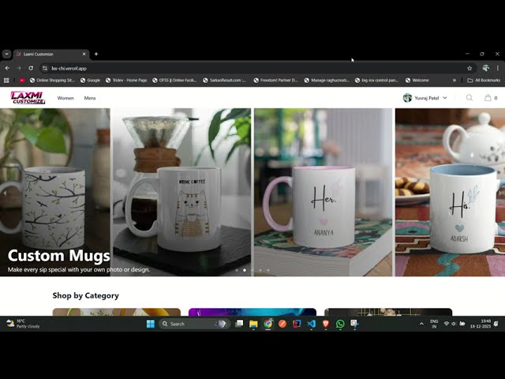This screenshot has width=505, height=379.
Task: Close the Laxmi Customize tab
Action: point(84,54)
